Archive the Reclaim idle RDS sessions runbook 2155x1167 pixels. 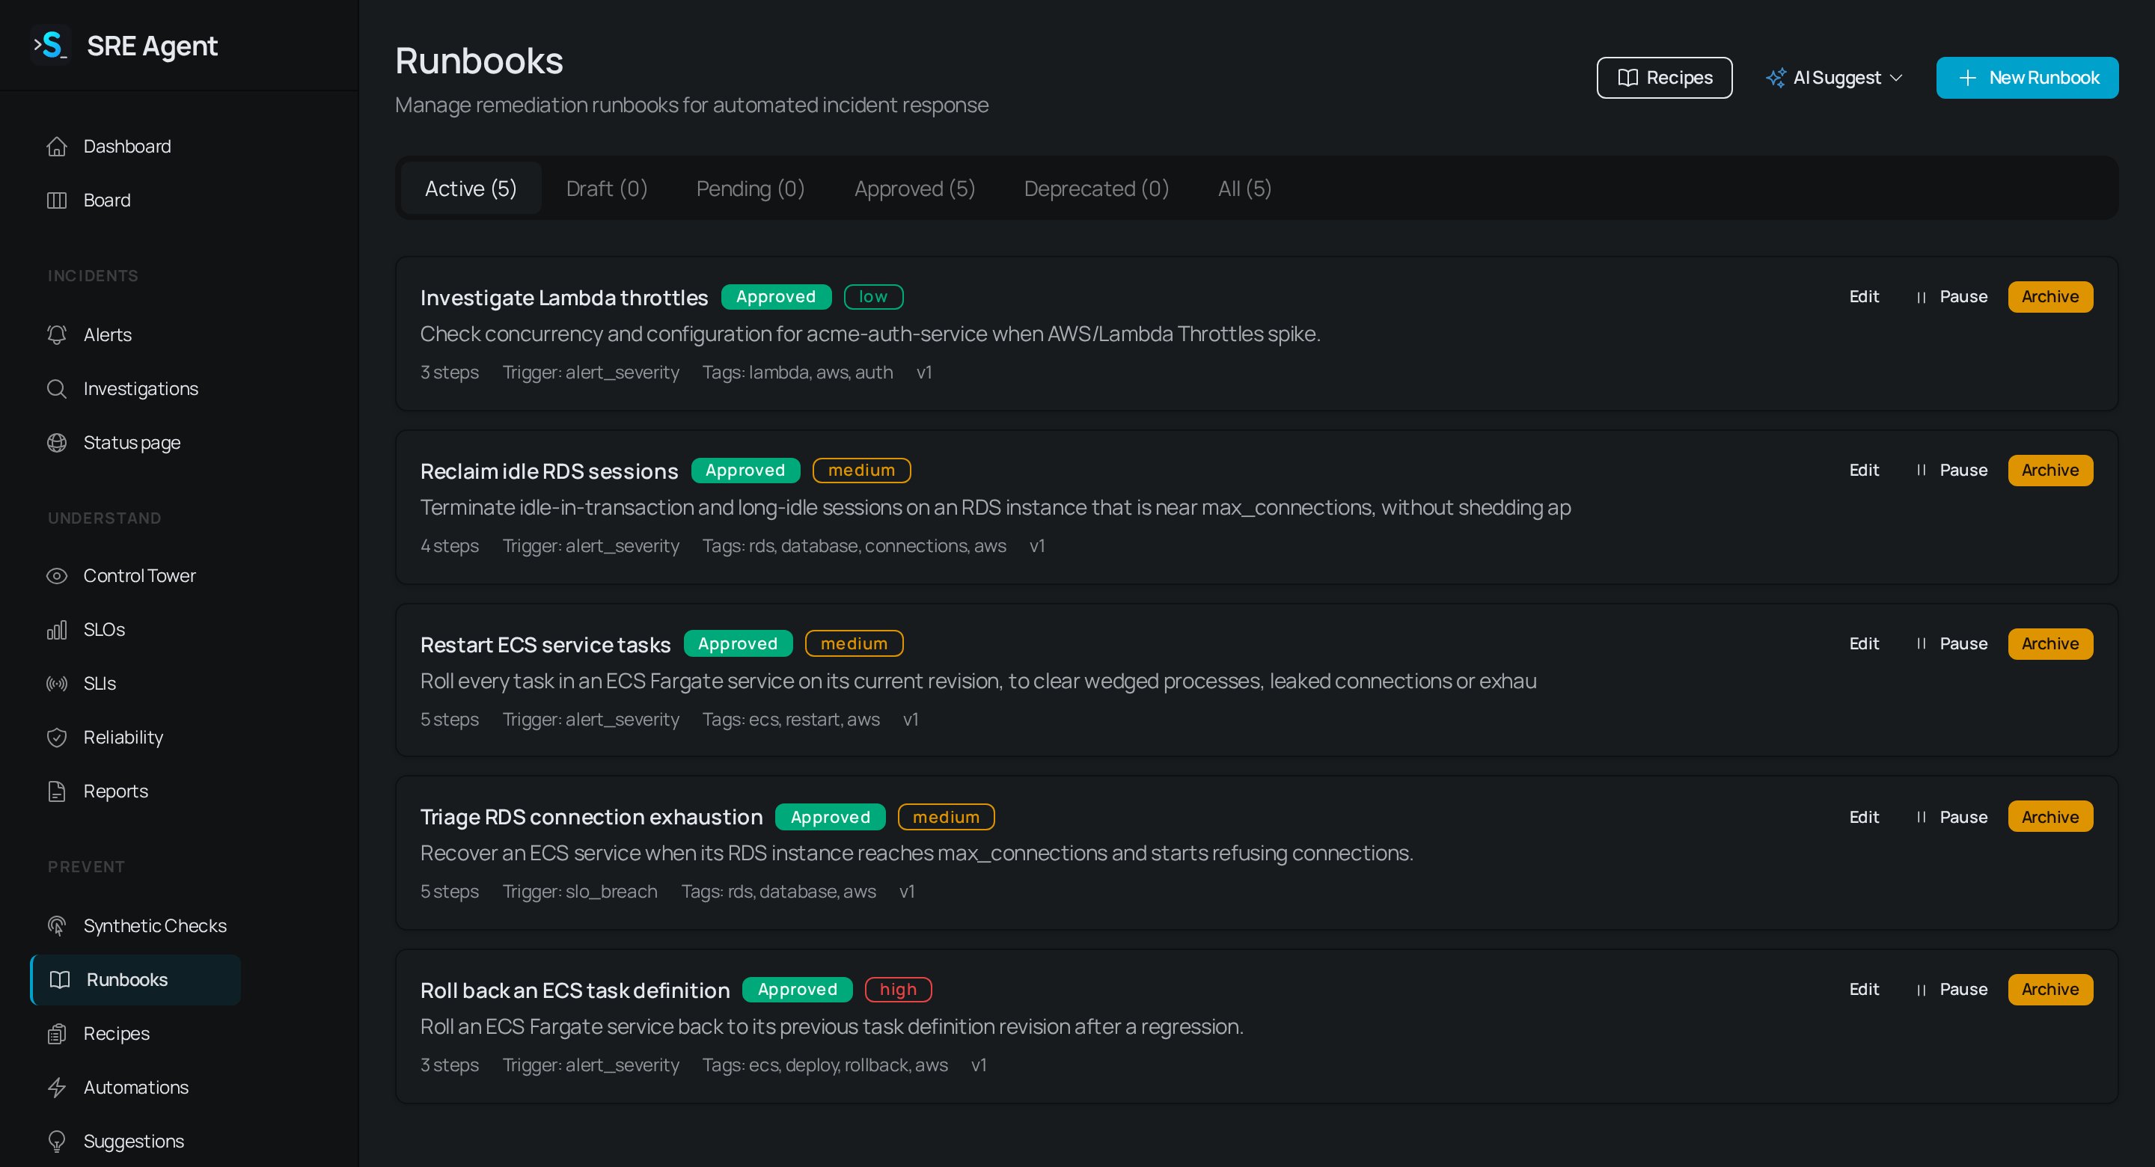pyautogui.click(x=2050, y=470)
